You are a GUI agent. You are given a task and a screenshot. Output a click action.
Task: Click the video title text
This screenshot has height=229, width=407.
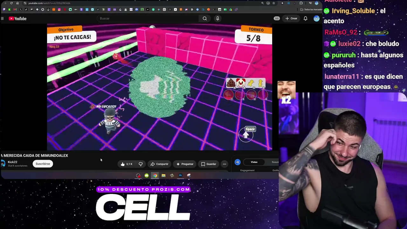pyautogui.click(x=34, y=156)
